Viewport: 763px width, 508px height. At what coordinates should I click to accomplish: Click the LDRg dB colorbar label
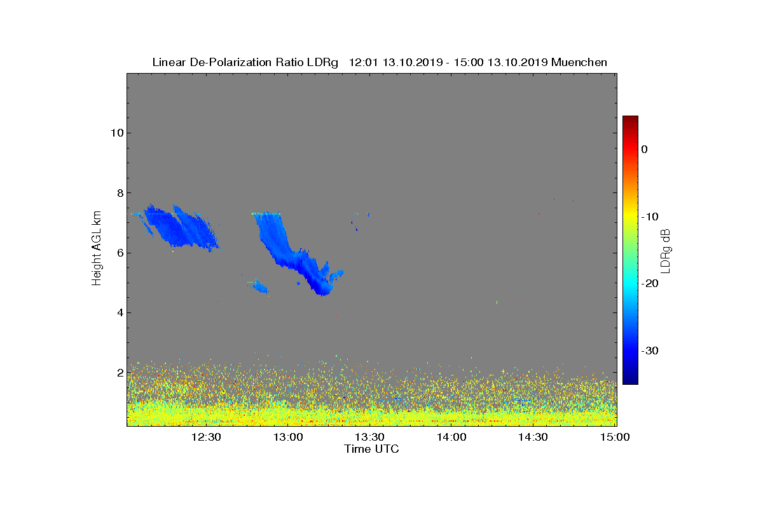(666, 250)
